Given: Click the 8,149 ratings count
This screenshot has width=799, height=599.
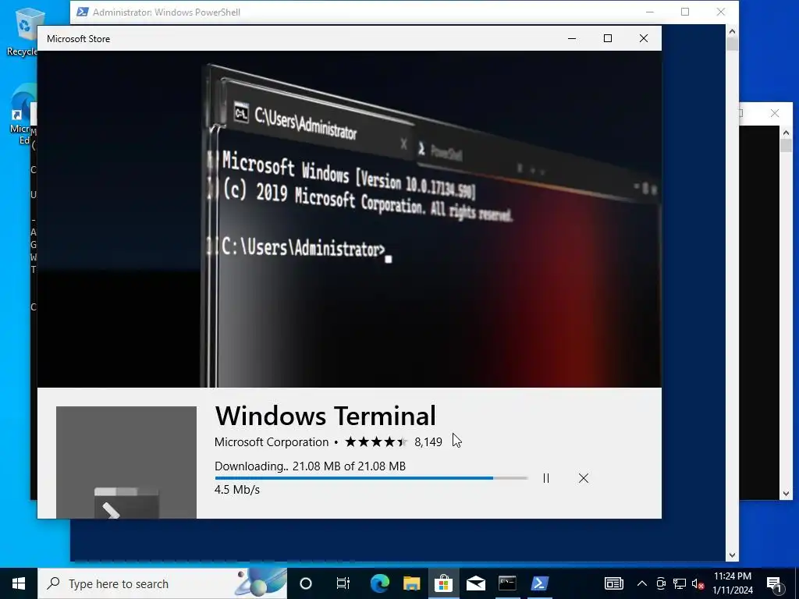Looking at the screenshot, I should (428, 442).
